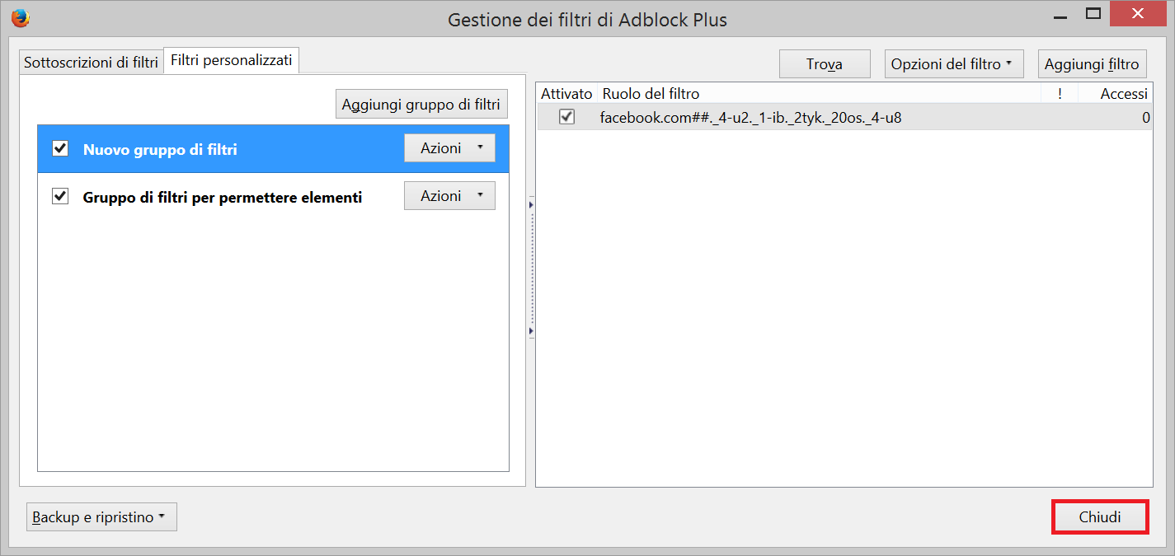Switch to Sottoscrizioni di filtri tab
Image resolution: width=1175 pixels, height=556 pixels.
[x=91, y=62]
